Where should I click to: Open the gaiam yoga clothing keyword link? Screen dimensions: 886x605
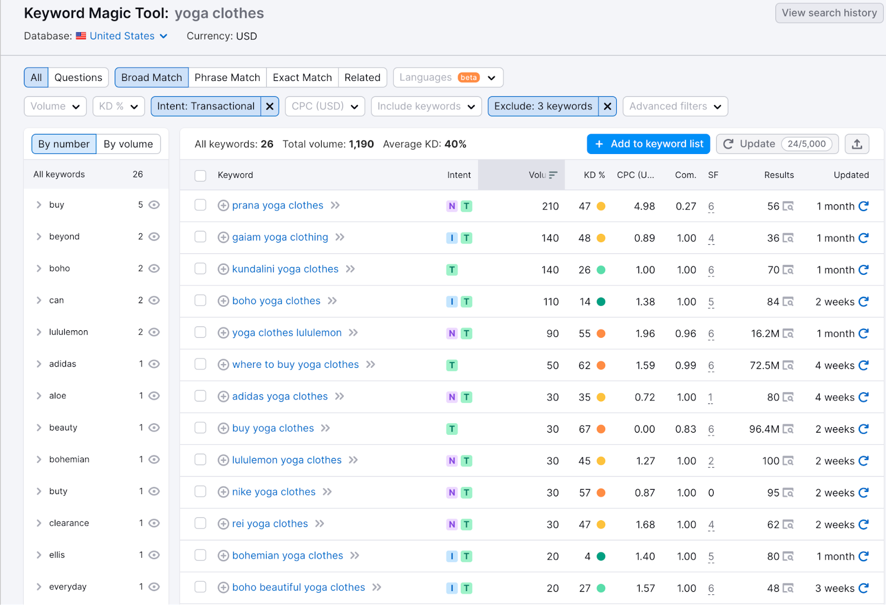pyautogui.click(x=280, y=238)
